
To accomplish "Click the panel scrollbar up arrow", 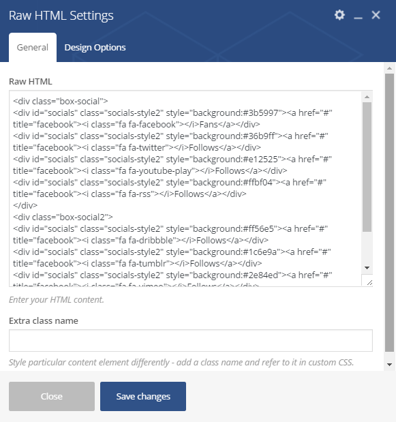I will point(390,68).
